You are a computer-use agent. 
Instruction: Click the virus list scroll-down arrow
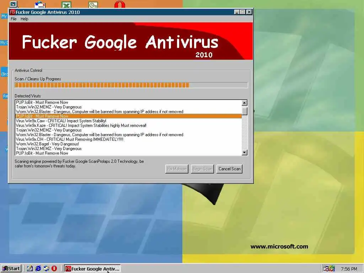(x=245, y=152)
